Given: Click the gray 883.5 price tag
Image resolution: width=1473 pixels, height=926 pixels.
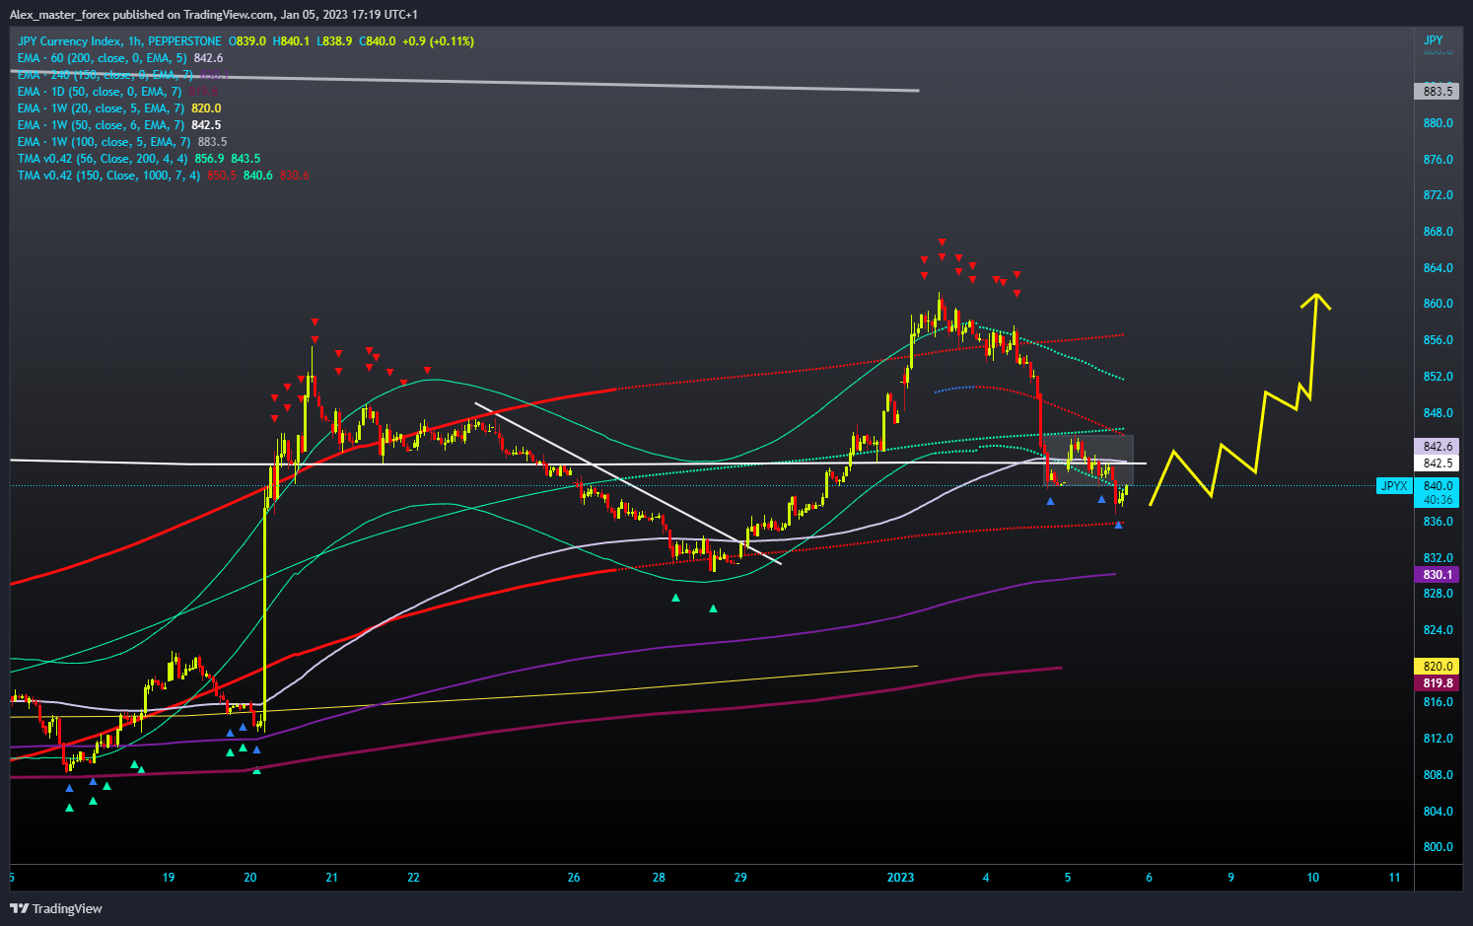Looking at the screenshot, I should 1438,92.
